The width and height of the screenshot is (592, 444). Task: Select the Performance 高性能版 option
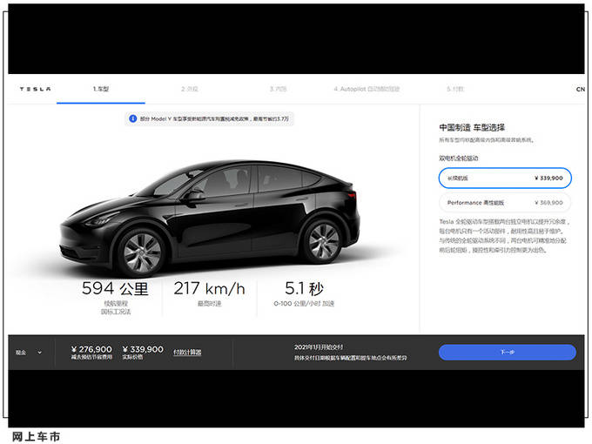(505, 203)
